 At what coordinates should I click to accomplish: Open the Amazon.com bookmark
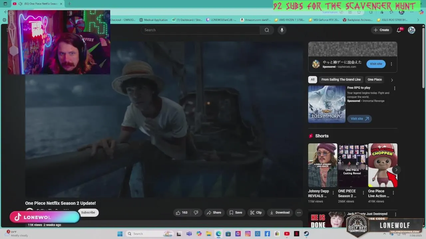tap(256, 20)
